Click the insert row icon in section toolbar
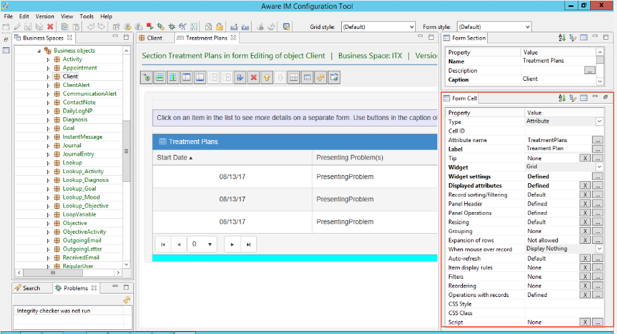Image resolution: width=617 pixels, height=334 pixels. (159, 77)
